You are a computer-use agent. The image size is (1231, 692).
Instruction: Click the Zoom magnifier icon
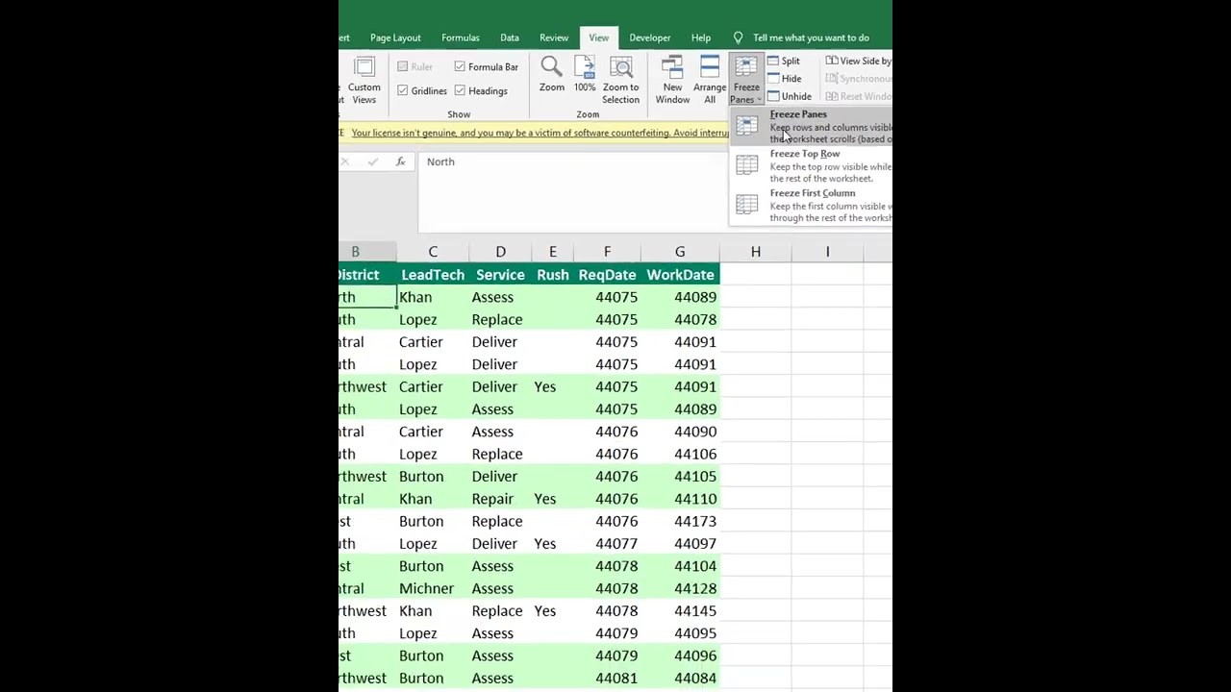[x=551, y=66]
